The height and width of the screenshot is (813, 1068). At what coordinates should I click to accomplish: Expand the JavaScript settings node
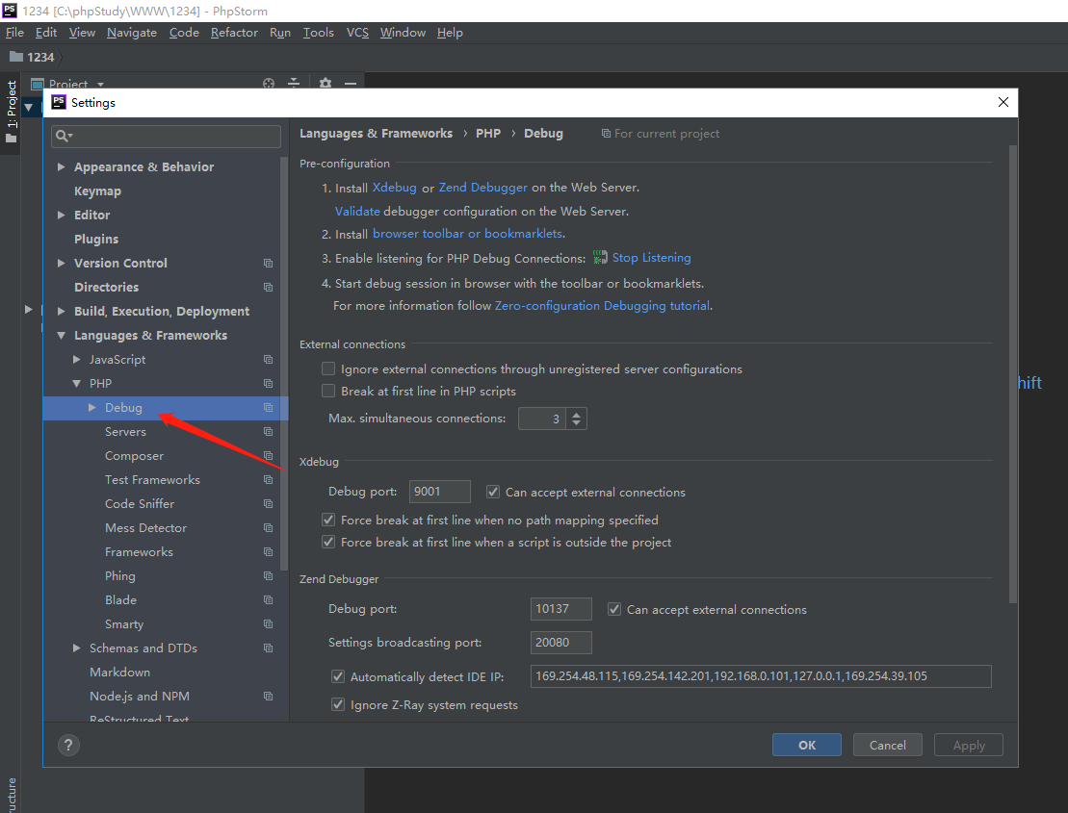click(77, 359)
